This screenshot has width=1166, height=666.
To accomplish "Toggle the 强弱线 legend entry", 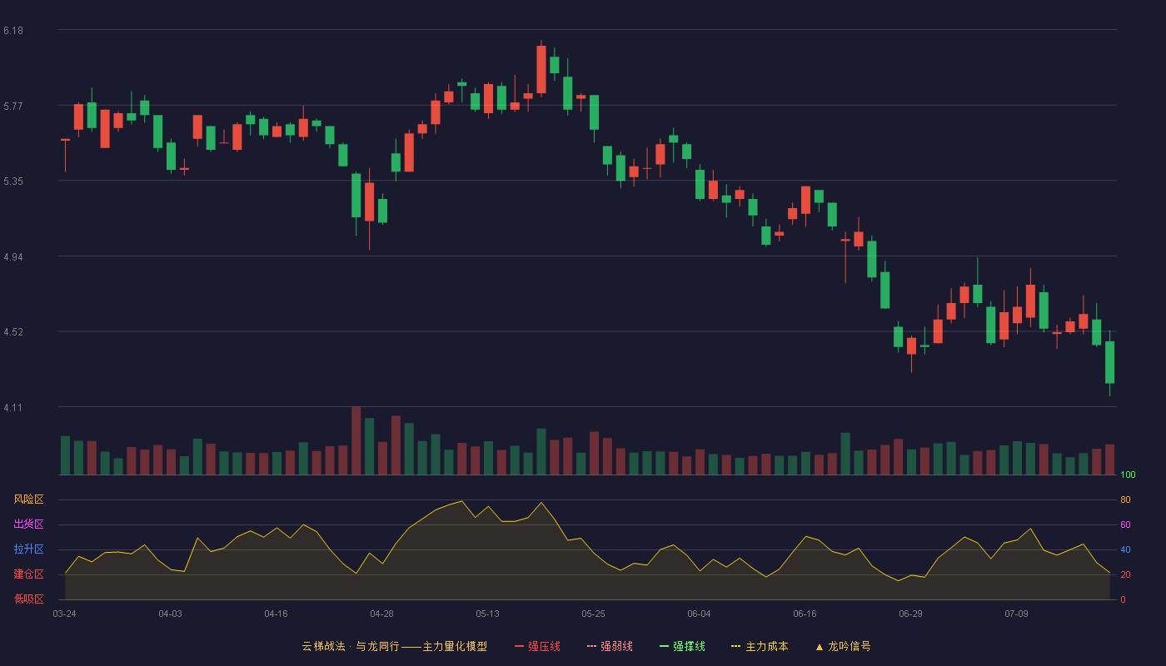I will [x=610, y=646].
